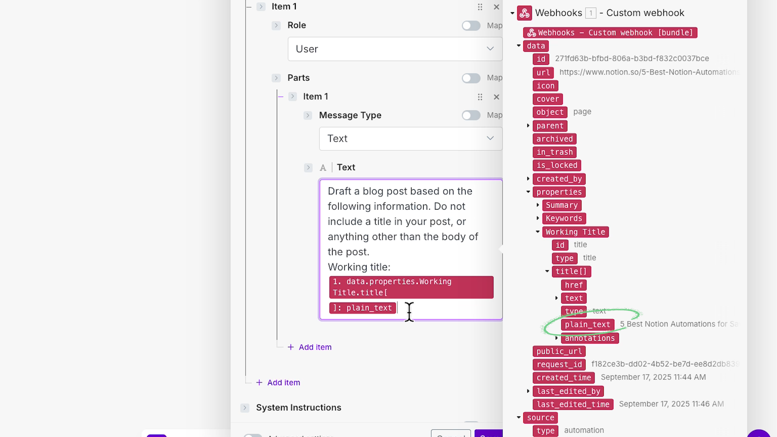Click the drag handle icon of the outer Item 1
Image resolution: width=777 pixels, height=437 pixels.
[480, 7]
